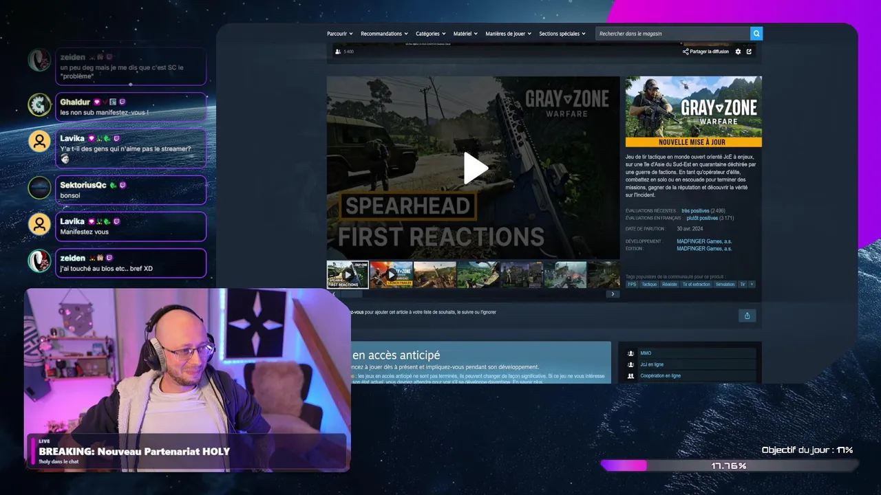This screenshot has width=881, height=495.
Task: Click the icon beside Coopération en ligne
Action: 630,376
